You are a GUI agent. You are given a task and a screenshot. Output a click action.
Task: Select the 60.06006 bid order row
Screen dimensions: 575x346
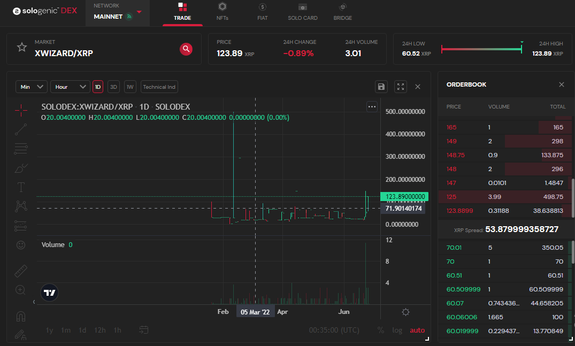505,317
